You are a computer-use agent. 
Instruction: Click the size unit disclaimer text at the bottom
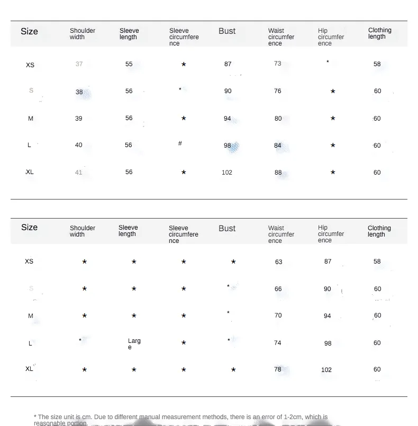(x=180, y=420)
